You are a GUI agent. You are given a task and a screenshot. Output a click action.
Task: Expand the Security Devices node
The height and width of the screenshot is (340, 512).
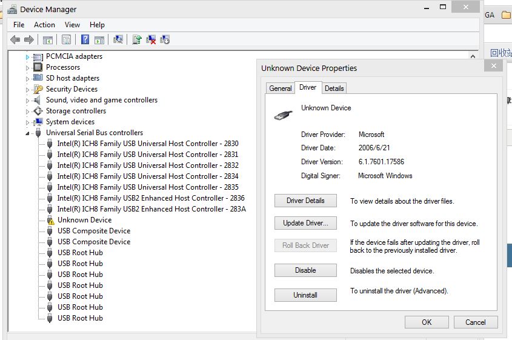(27, 90)
